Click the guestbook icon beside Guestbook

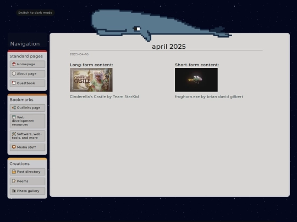point(14,83)
